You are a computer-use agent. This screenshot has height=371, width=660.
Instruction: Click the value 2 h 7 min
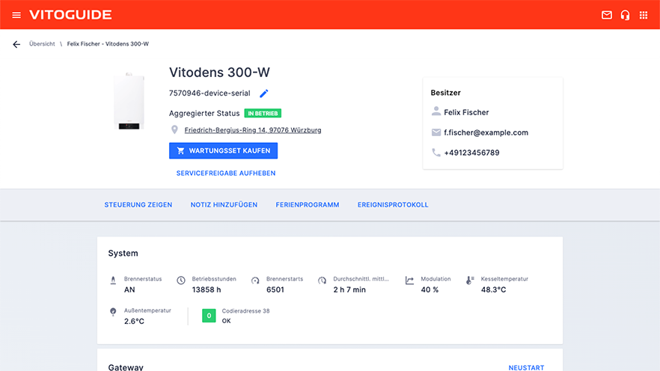pyautogui.click(x=349, y=289)
